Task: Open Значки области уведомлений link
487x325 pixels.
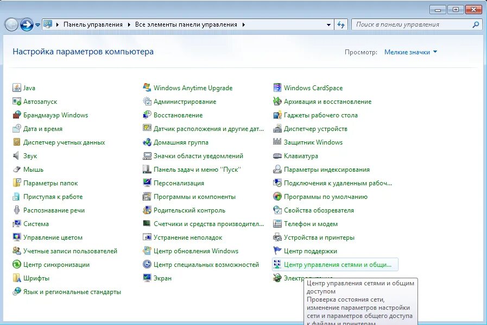Action: (198, 156)
